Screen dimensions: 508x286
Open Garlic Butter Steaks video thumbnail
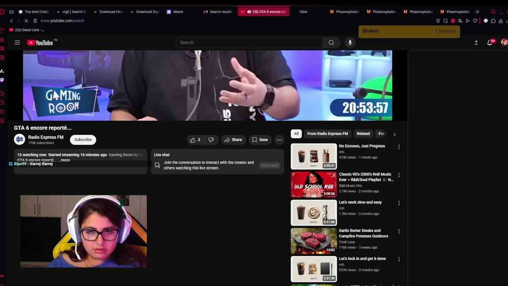coord(314,241)
